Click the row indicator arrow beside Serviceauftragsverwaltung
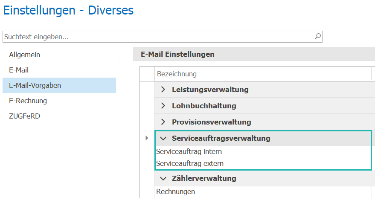This screenshot has width=375, height=200. [147, 138]
